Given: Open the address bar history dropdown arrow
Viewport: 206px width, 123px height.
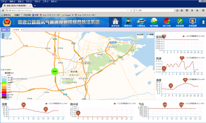Looking at the screenshot, I should coord(127,11).
